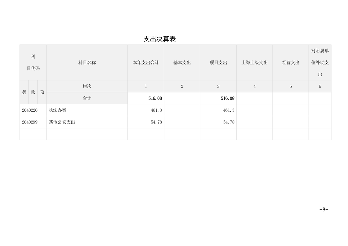Select the 科目名称 header cell
Viewport: 348px width, 246px height.
pyautogui.click(x=87, y=63)
